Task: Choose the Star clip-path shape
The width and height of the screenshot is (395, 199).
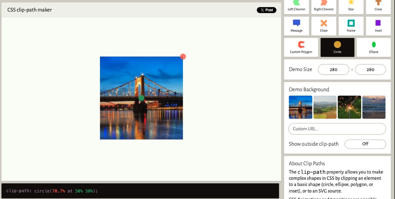Action: click(x=351, y=6)
